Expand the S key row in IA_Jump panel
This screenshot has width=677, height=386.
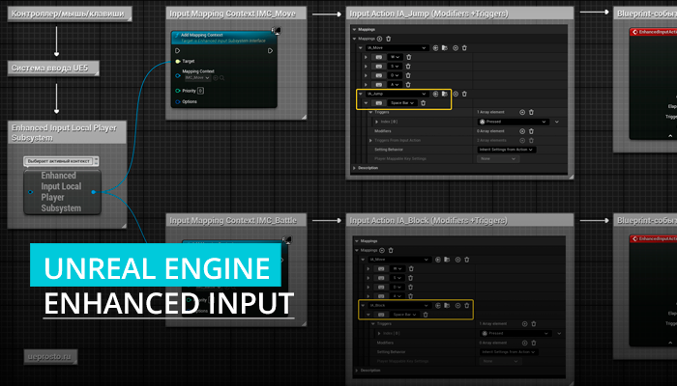(367, 67)
